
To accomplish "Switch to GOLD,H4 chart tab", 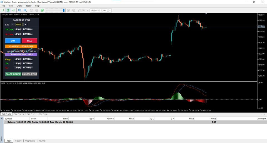I will tap(43, 114).
